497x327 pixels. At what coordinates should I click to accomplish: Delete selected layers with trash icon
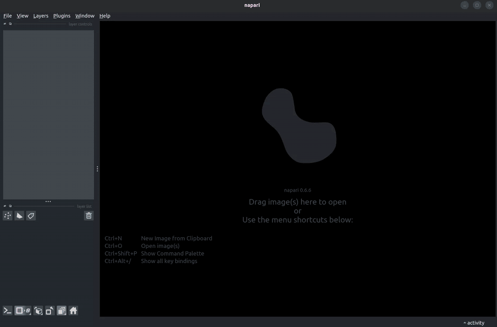[89, 216]
